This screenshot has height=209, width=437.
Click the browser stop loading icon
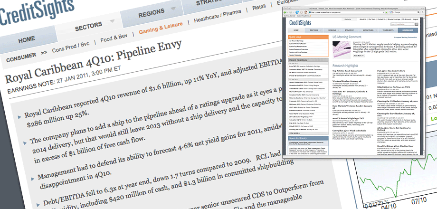301,12
